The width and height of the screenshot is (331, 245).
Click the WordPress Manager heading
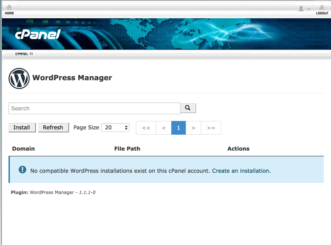tap(72, 78)
